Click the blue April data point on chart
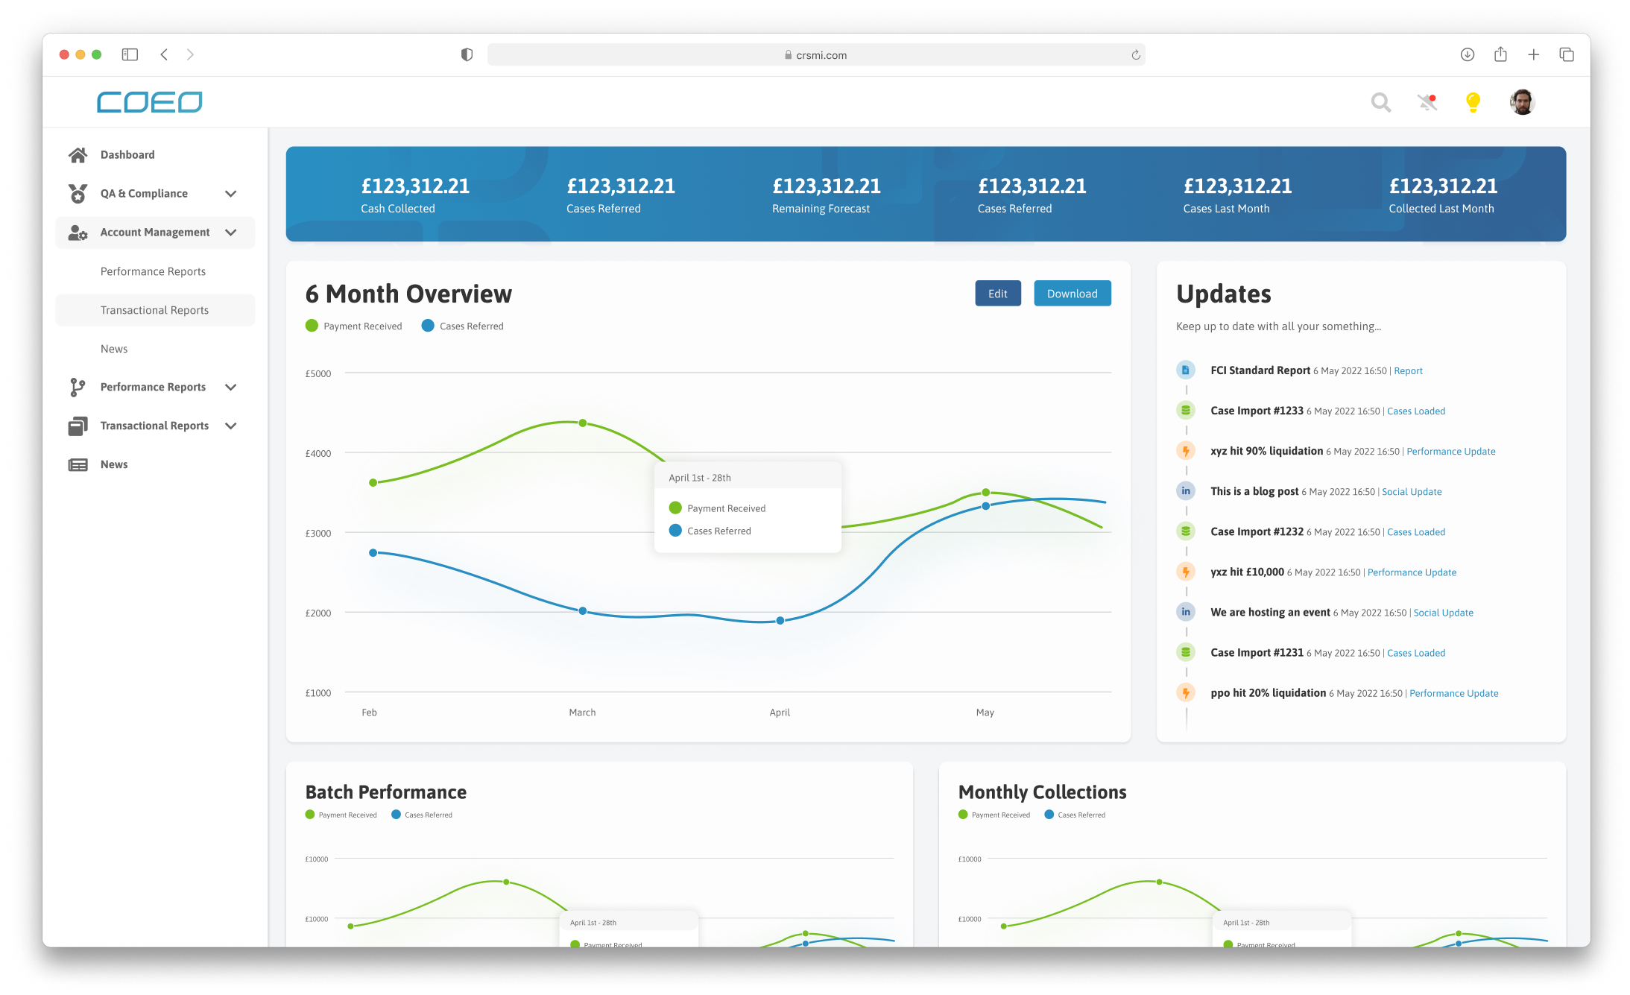The height and width of the screenshot is (995, 1630). [780, 620]
